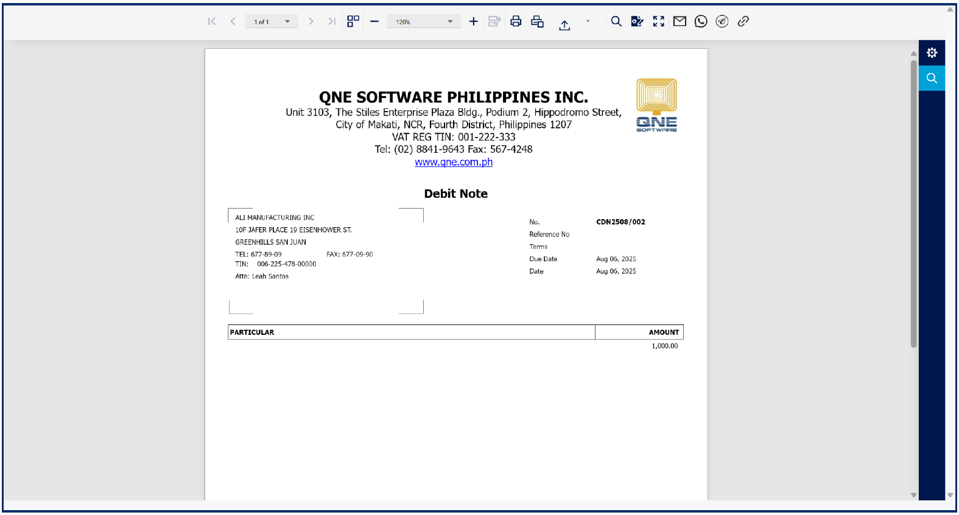This screenshot has height=515, width=959.
Task: Click TIN 006-225-478-00000
Action: (x=276, y=264)
